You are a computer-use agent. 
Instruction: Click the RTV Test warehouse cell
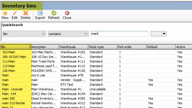[67, 85]
